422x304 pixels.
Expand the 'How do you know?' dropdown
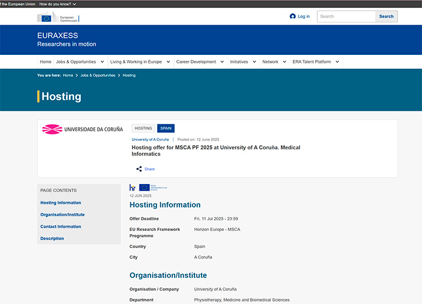(x=58, y=4)
